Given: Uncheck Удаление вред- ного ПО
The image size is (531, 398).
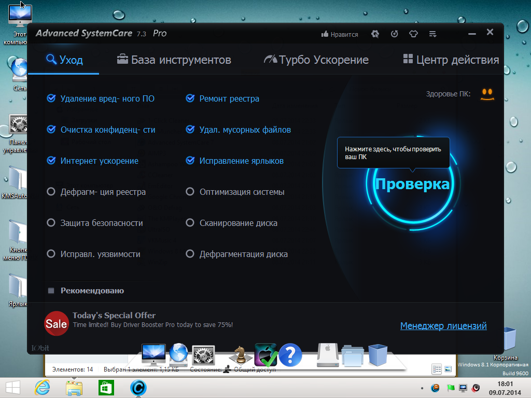Looking at the screenshot, I should point(51,98).
